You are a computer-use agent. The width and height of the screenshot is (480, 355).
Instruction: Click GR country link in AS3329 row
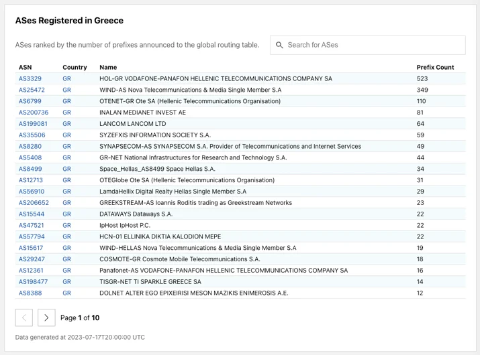point(66,79)
